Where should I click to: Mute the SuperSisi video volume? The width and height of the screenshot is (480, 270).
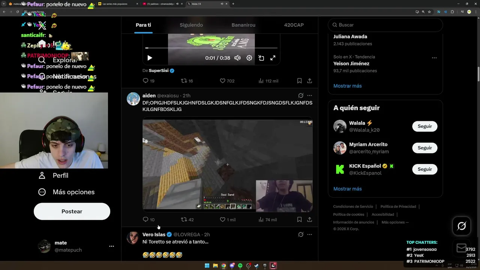(237, 58)
